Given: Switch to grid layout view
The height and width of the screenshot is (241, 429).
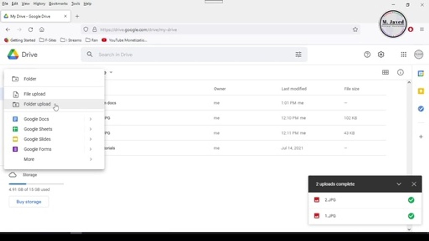Looking at the screenshot, I should coord(385,72).
